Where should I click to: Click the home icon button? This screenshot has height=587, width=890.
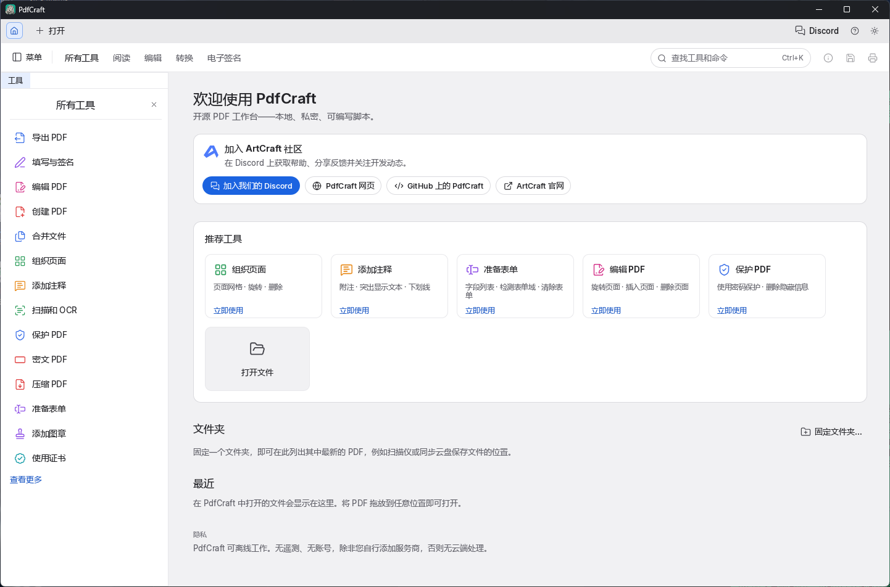tap(14, 31)
